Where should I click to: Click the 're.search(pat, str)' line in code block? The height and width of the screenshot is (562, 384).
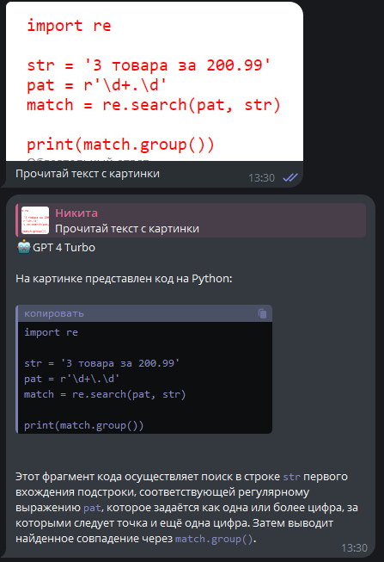[x=105, y=394]
